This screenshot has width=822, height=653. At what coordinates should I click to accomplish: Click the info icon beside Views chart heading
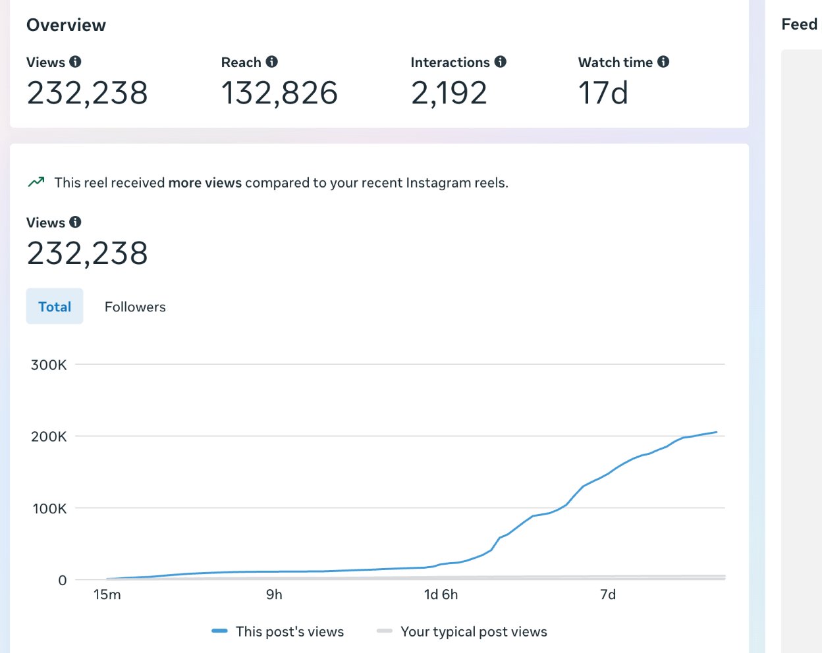74,222
